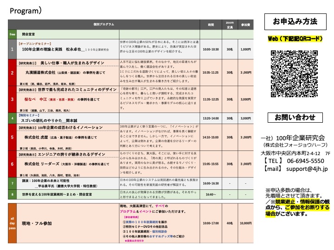This screenshot has width=334, height=250.
Task: Click the 10:00-17:00 time cell
Action: pyautogui.click(x=211, y=223)
